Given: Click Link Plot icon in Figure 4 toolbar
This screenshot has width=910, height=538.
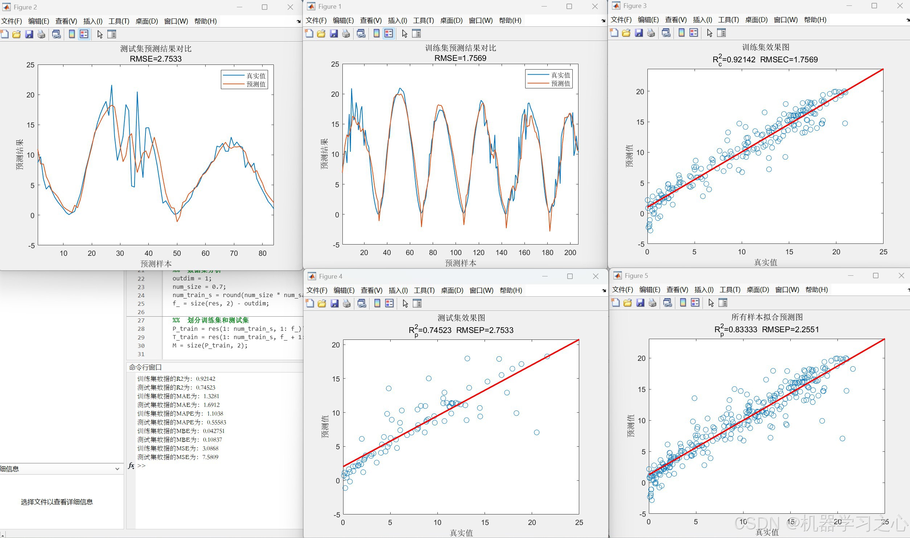Looking at the screenshot, I should [362, 304].
